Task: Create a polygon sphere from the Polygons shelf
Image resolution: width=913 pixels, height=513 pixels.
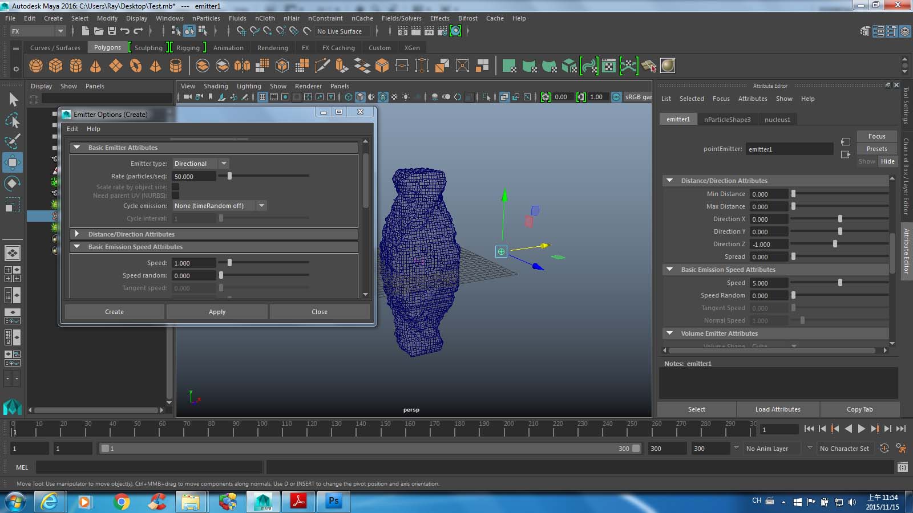Action: pos(35,66)
